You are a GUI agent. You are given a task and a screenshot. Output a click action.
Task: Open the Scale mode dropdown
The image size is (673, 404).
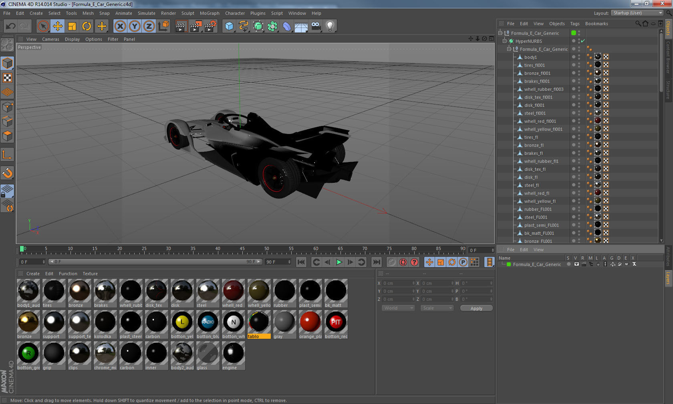pyautogui.click(x=437, y=308)
